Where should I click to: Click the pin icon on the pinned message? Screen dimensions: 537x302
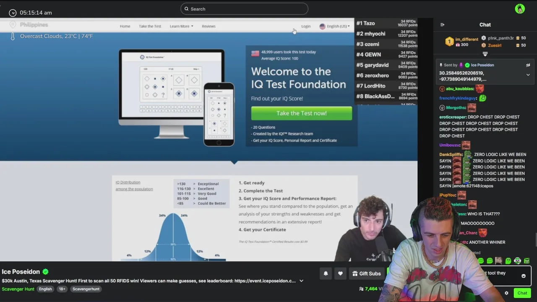[441, 65]
